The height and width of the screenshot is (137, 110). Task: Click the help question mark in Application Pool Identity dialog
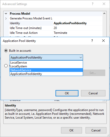click(x=92, y=41)
